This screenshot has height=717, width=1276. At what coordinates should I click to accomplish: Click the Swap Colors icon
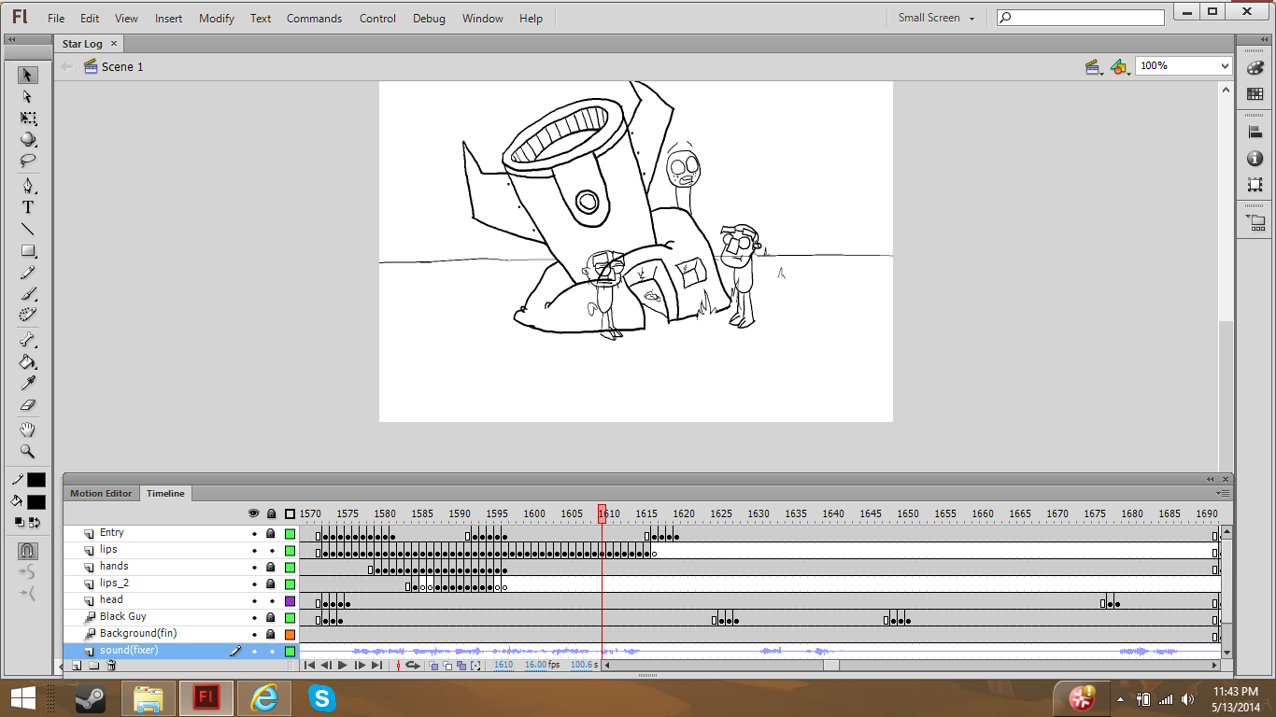pyautogui.click(x=35, y=523)
